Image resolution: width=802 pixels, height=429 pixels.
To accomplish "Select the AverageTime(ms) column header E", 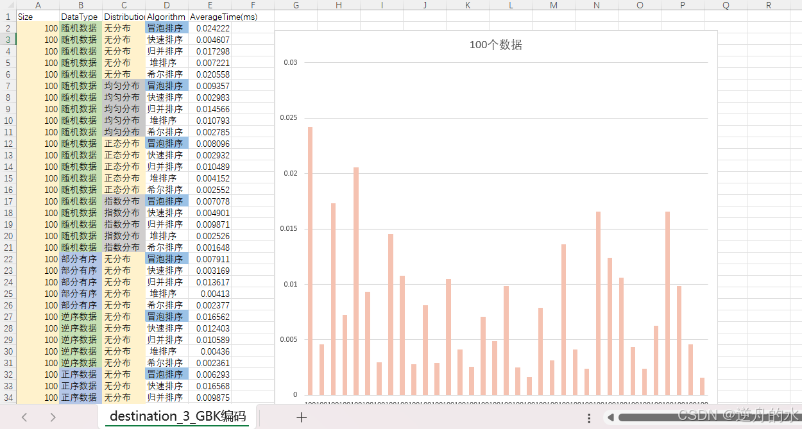I will [210, 5].
